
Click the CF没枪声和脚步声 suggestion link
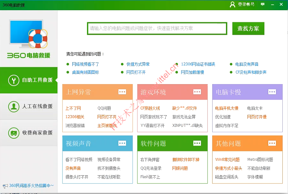pyautogui.click(x=251, y=72)
